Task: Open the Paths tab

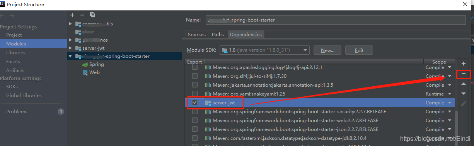Action: [218, 35]
